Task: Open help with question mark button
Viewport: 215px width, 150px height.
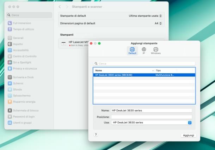Action: [96, 135]
